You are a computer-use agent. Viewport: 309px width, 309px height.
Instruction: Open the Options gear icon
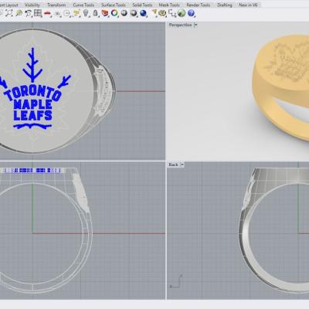point(162,13)
